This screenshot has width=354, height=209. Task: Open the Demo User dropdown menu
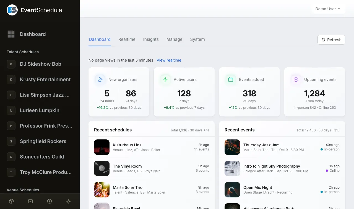[328, 9]
